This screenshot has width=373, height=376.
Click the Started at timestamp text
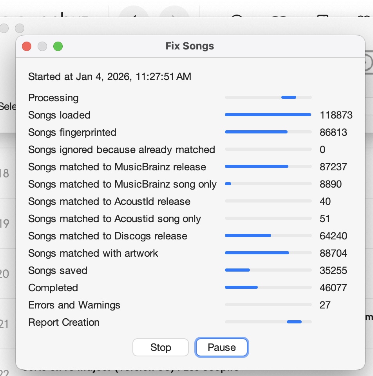click(x=110, y=76)
